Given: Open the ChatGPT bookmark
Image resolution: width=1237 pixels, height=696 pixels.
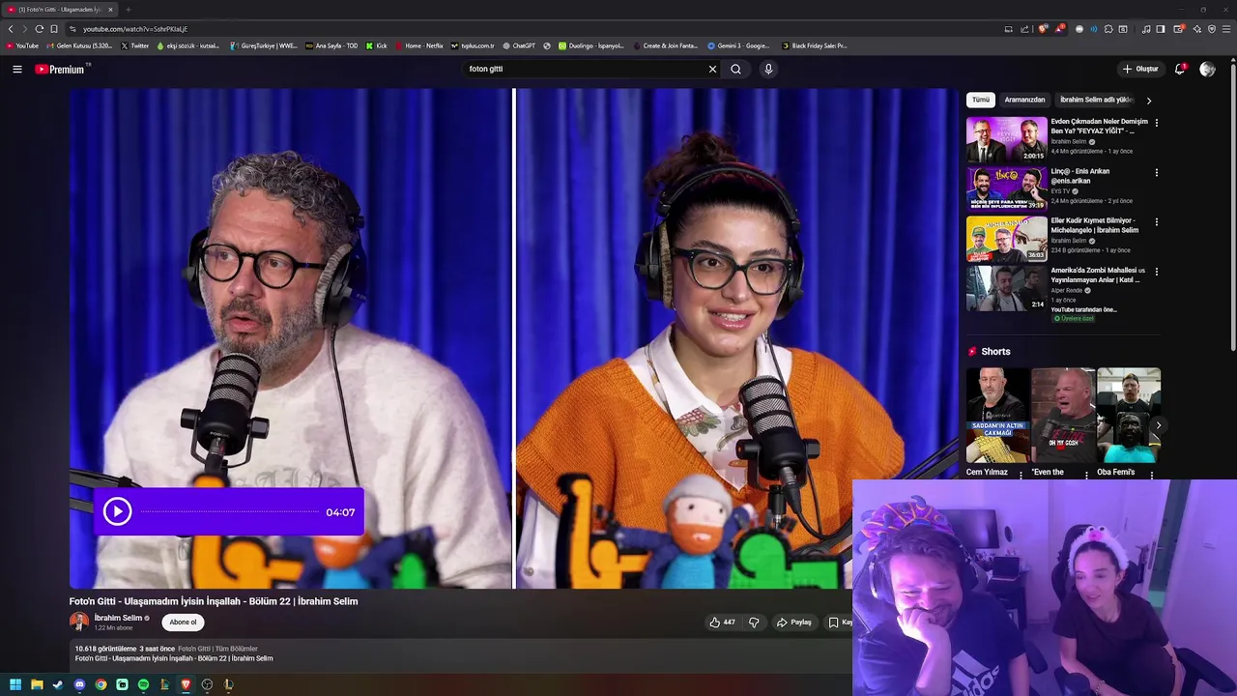Looking at the screenshot, I should coord(518,45).
